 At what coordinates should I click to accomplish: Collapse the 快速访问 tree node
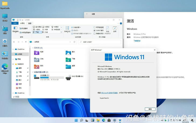[x=13, y=64]
